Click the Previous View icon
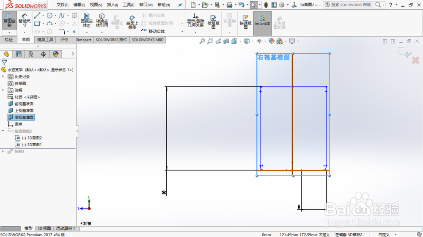 click(218, 41)
